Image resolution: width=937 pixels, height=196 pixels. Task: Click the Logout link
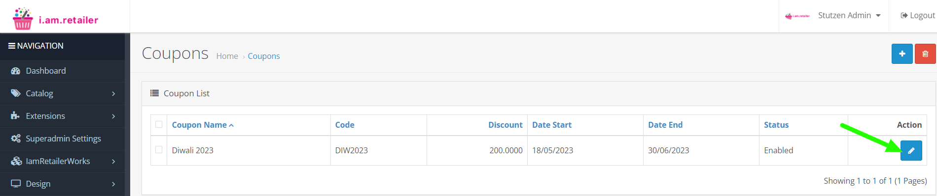[917, 15]
